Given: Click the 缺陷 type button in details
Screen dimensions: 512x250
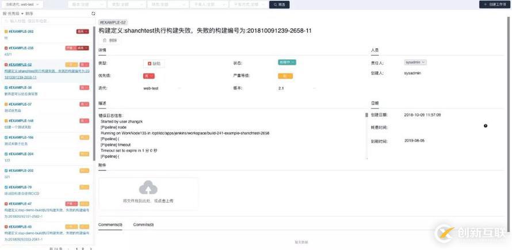Looking at the screenshot, I should click(x=154, y=64).
